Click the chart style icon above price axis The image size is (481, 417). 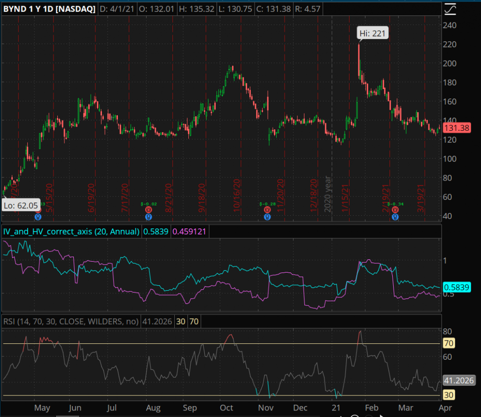[450, 9]
